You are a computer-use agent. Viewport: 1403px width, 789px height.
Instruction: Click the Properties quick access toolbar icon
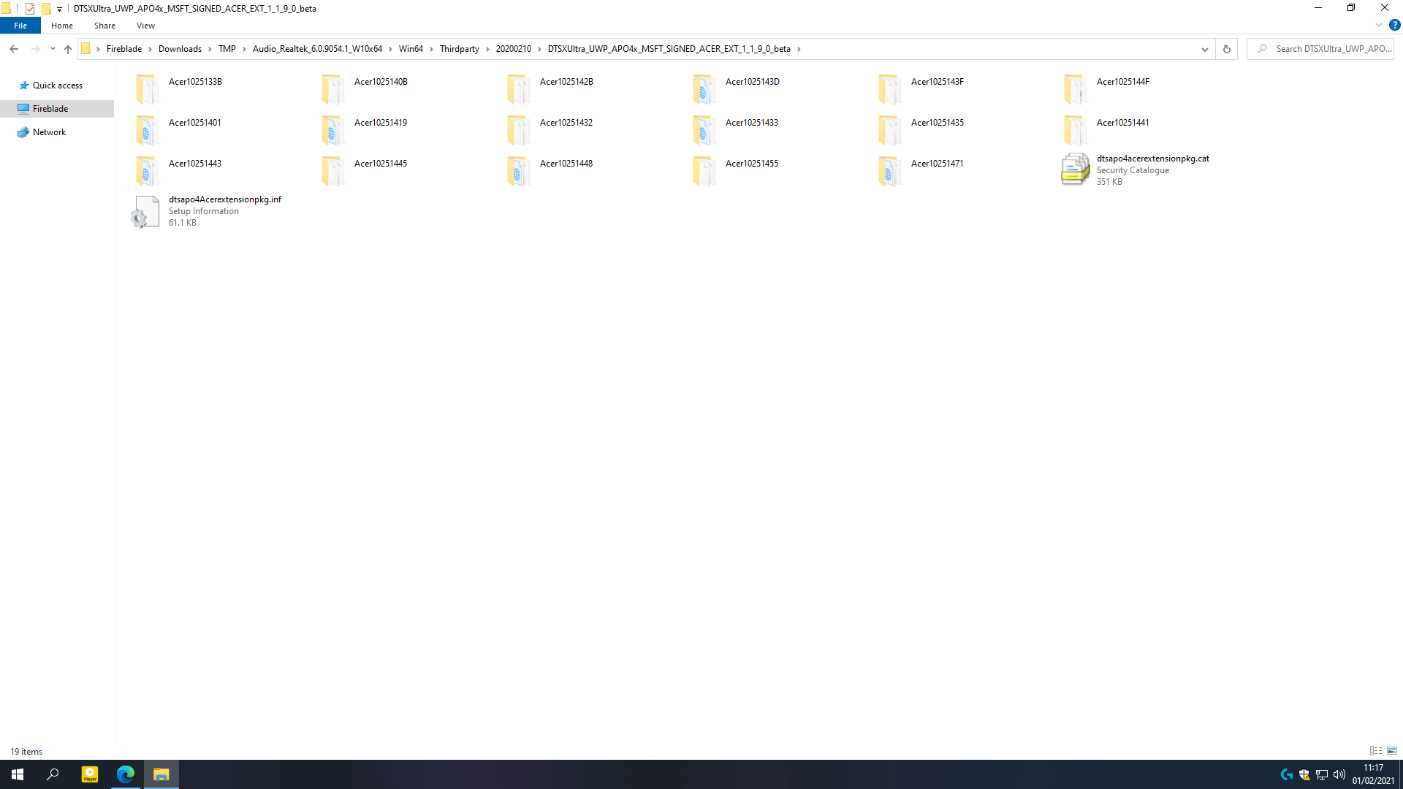point(30,9)
